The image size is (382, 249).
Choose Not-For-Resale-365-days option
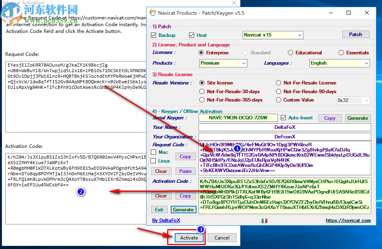[202, 100]
